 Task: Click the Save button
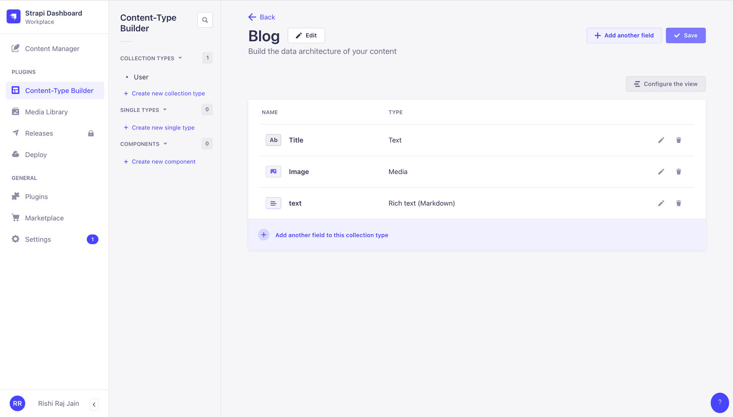pos(685,36)
